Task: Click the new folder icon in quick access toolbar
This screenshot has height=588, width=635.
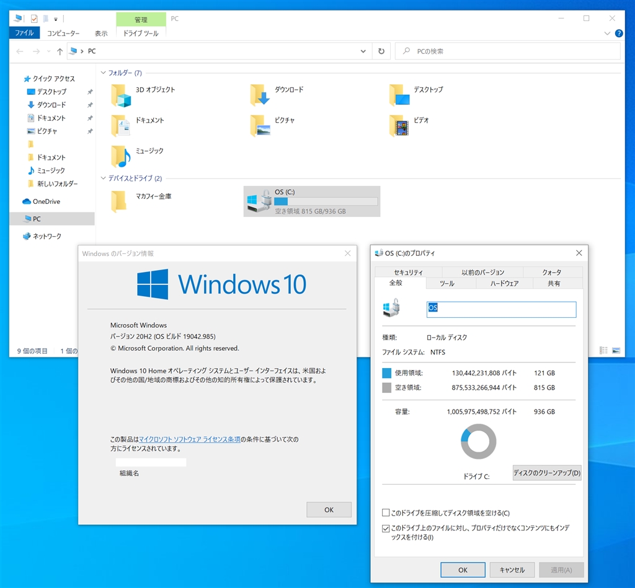Action: 46,19
